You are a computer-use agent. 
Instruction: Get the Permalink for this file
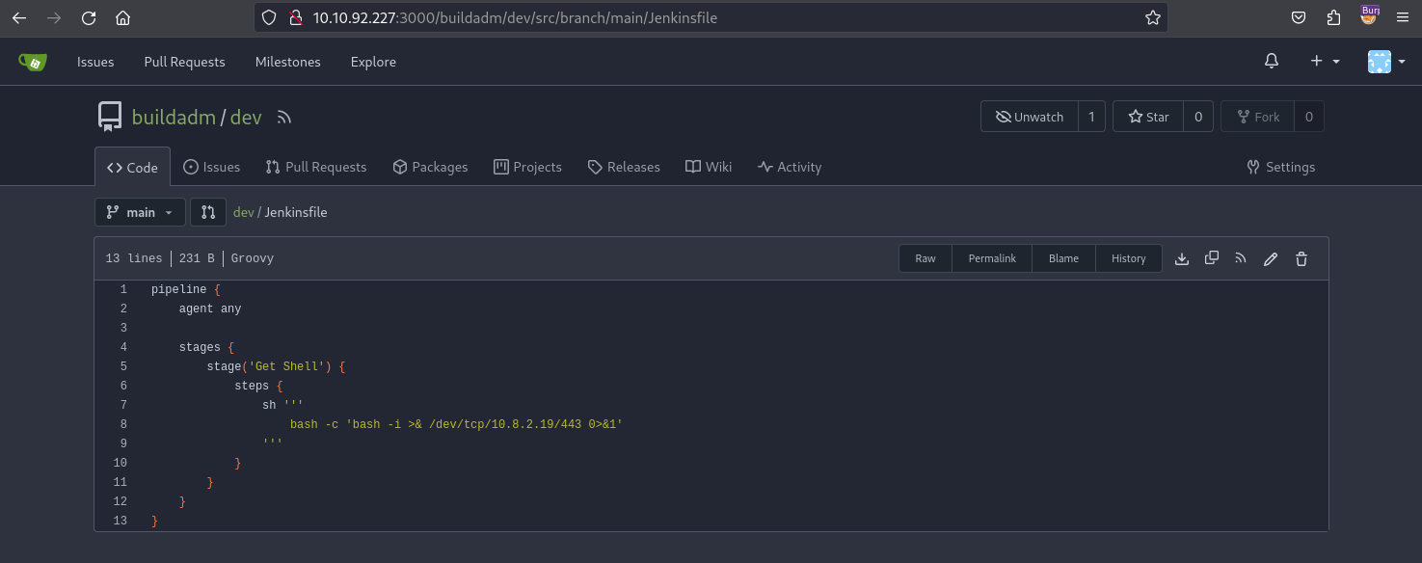click(x=992, y=258)
